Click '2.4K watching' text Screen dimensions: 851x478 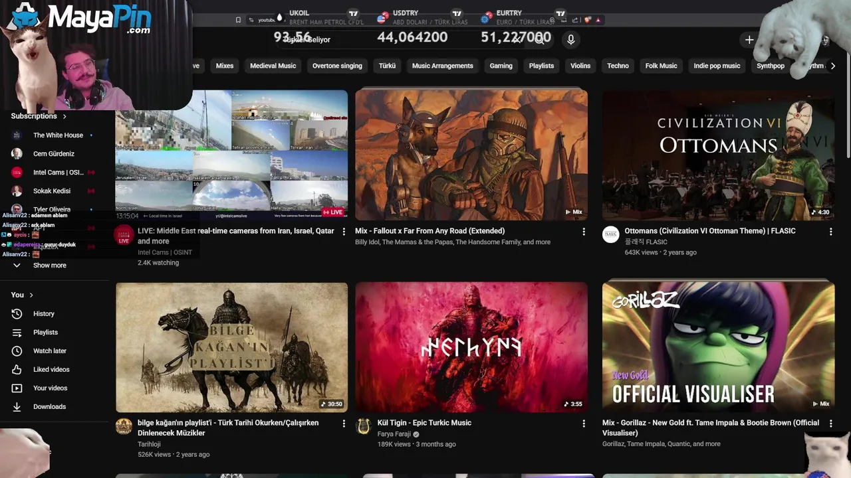coord(158,263)
